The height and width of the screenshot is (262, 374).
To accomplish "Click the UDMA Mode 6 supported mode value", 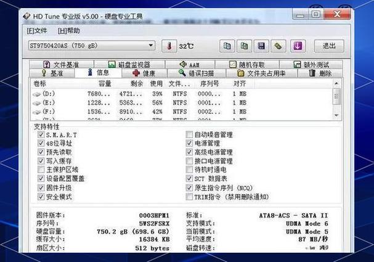I will [307, 224].
